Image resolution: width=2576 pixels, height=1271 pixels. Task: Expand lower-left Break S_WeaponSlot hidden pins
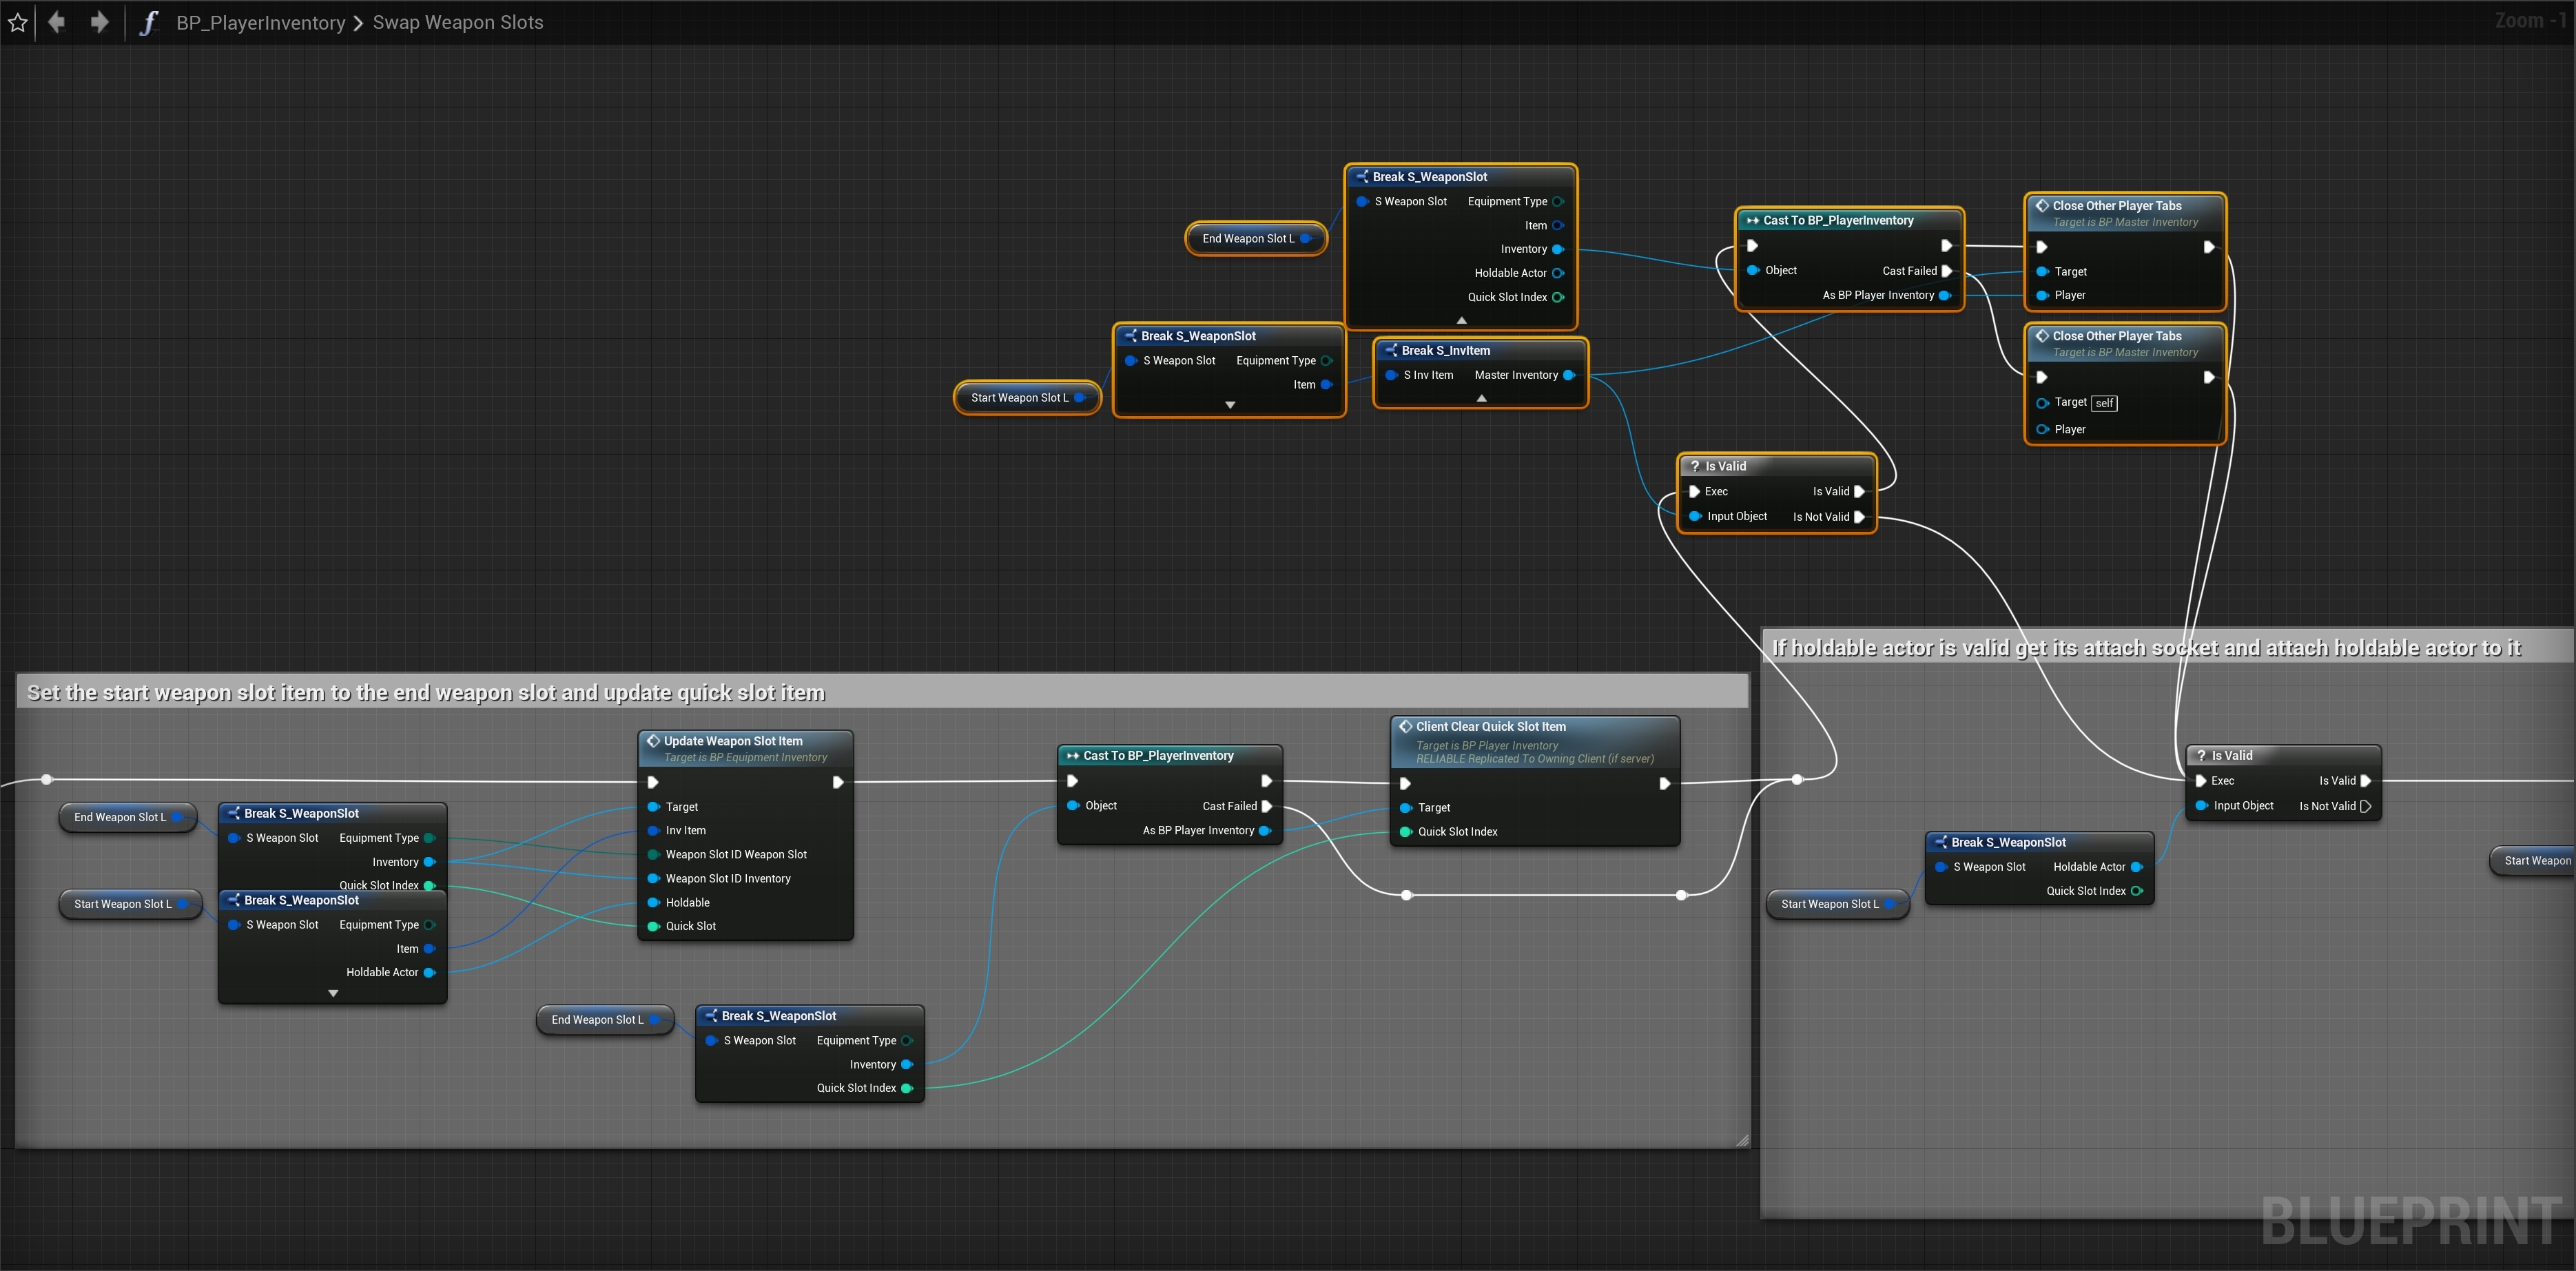pyautogui.click(x=333, y=993)
